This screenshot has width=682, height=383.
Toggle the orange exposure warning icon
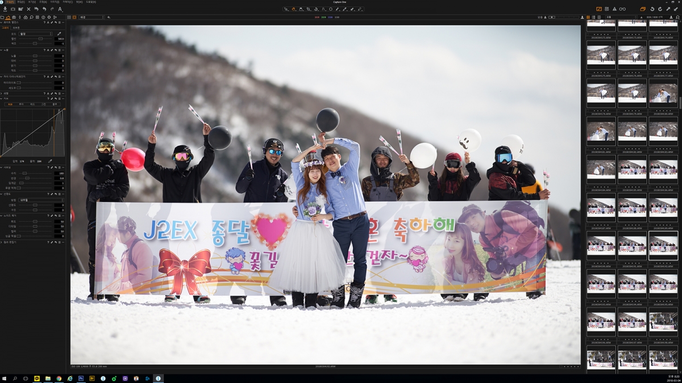pos(599,9)
